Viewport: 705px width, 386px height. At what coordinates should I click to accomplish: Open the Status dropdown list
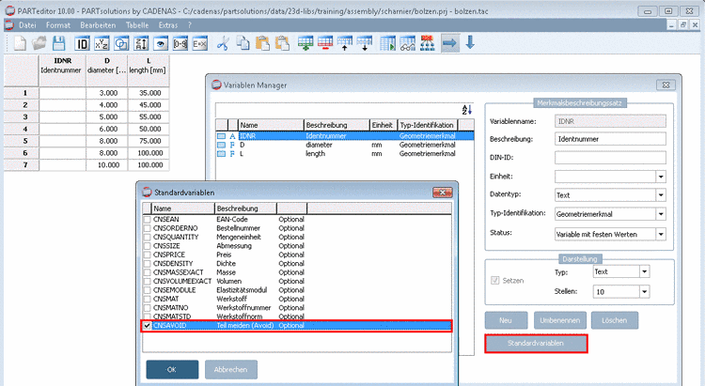tap(661, 233)
